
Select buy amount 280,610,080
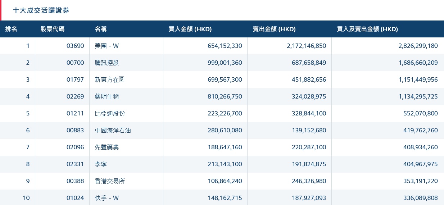[225, 130]
